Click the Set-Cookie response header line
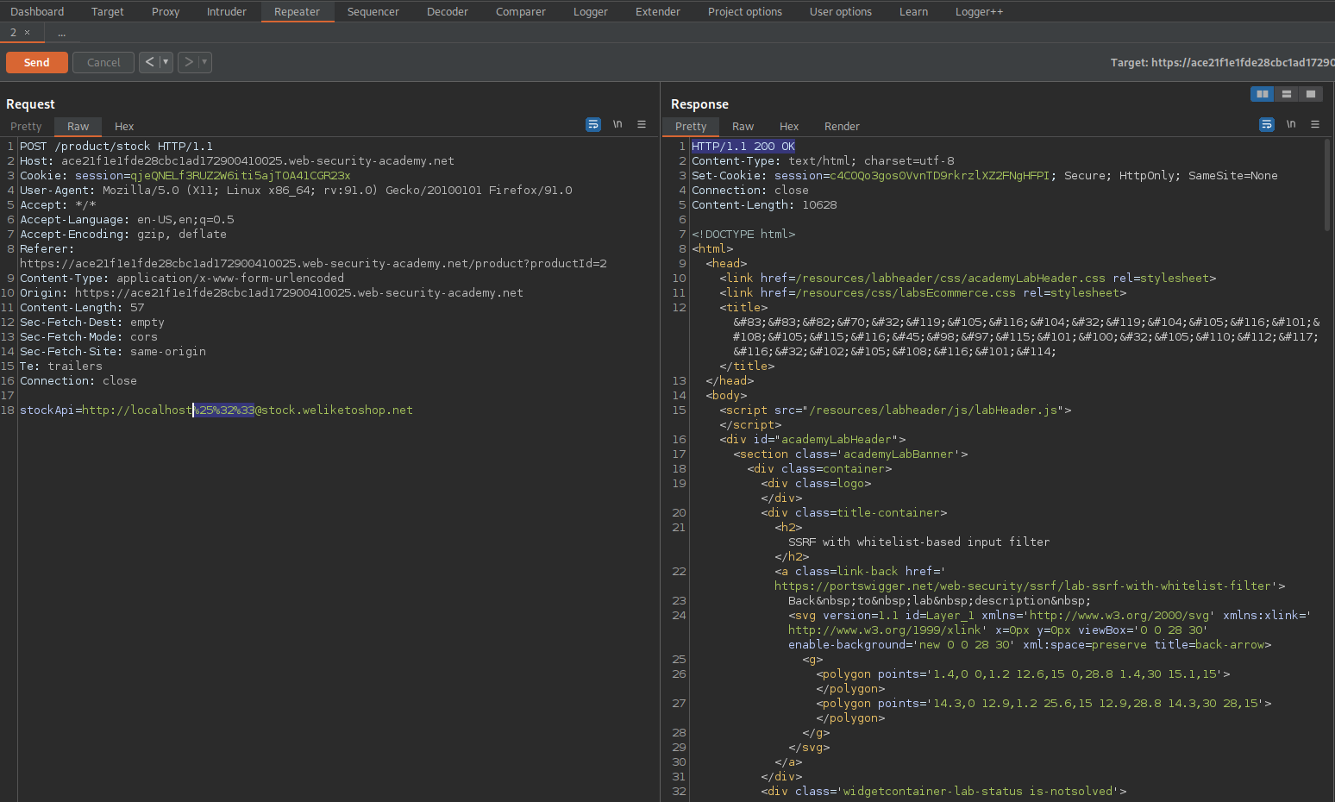The image size is (1335, 802). pyautogui.click(x=985, y=175)
